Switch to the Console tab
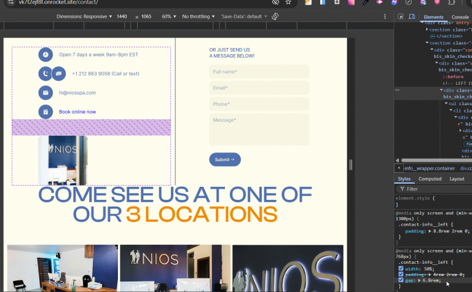This screenshot has height=292, width=472. coord(460,17)
